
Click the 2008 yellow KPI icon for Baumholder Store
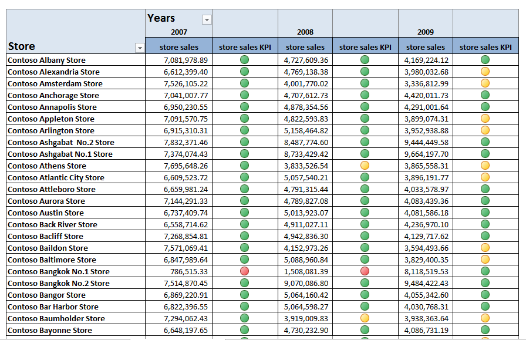pyautogui.click(x=365, y=318)
